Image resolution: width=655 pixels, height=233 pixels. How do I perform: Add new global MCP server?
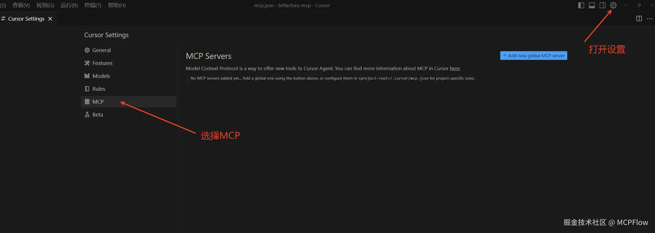(x=533, y=56)
